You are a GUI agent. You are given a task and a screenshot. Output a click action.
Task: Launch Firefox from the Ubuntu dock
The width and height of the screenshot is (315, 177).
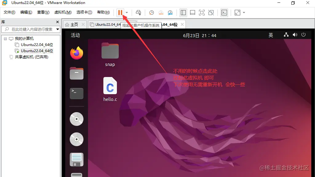click(77, 53)
